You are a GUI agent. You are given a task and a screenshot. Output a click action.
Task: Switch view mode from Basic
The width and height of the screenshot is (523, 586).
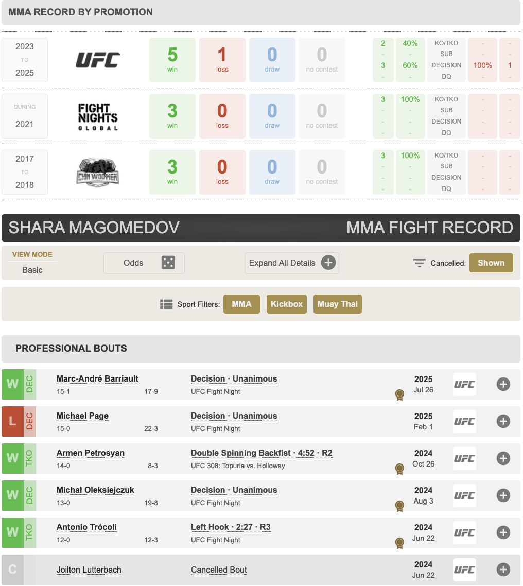pos(32,270)
